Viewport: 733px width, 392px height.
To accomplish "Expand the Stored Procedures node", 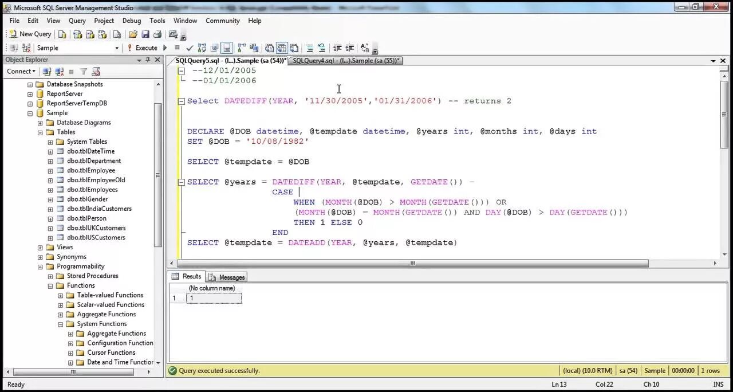I will [x=50, y=276].
